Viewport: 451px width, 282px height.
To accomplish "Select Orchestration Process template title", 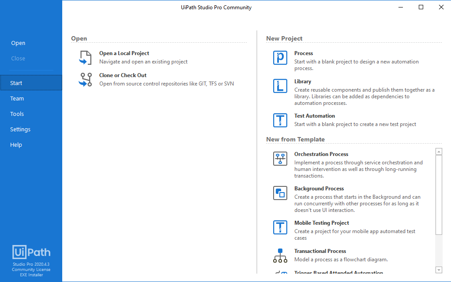I will [x=321, y=154].
